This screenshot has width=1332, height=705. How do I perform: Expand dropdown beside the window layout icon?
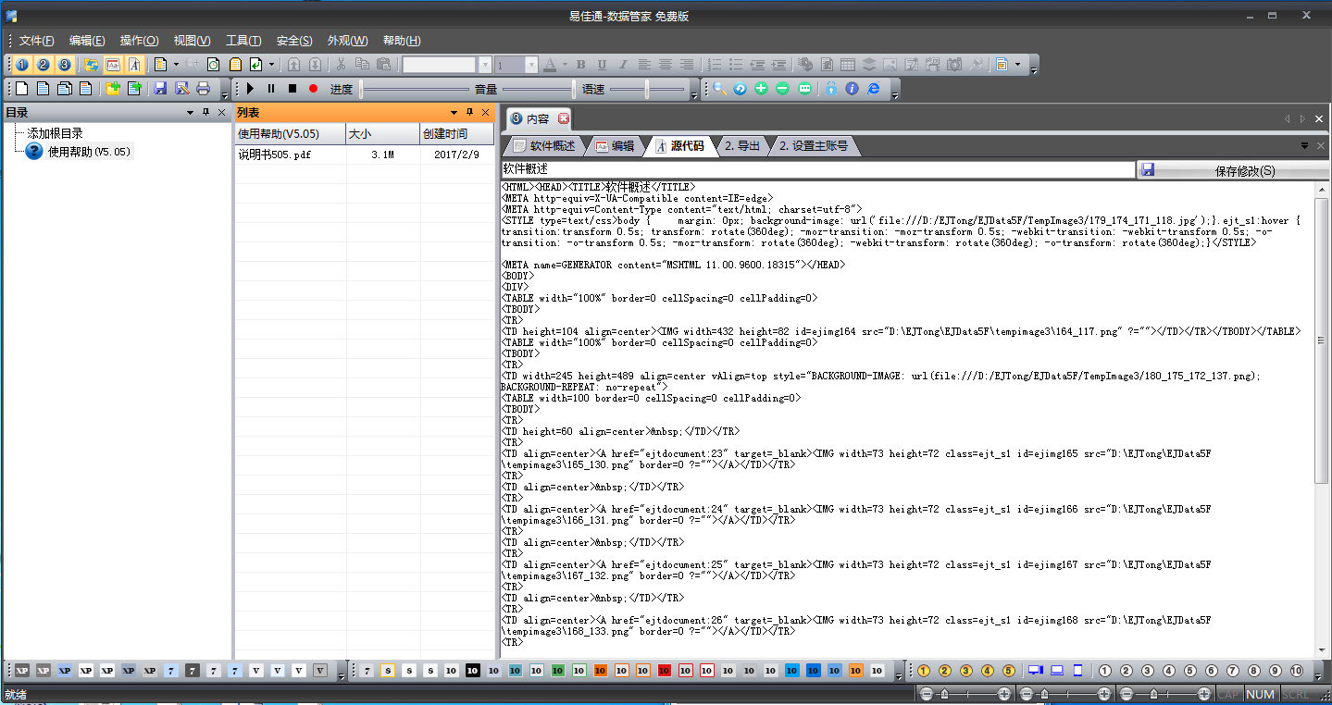[x=1017, y=65]
